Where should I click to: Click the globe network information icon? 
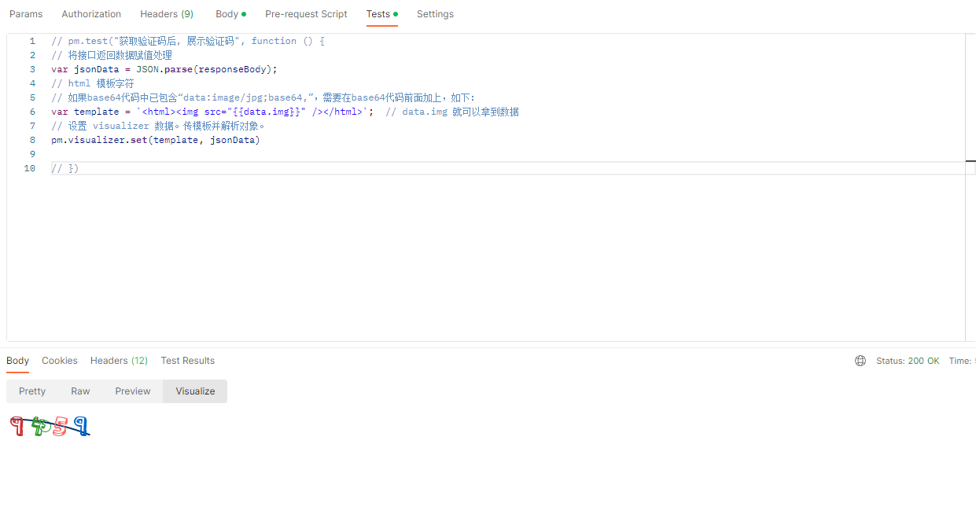[x=860, y=361]
